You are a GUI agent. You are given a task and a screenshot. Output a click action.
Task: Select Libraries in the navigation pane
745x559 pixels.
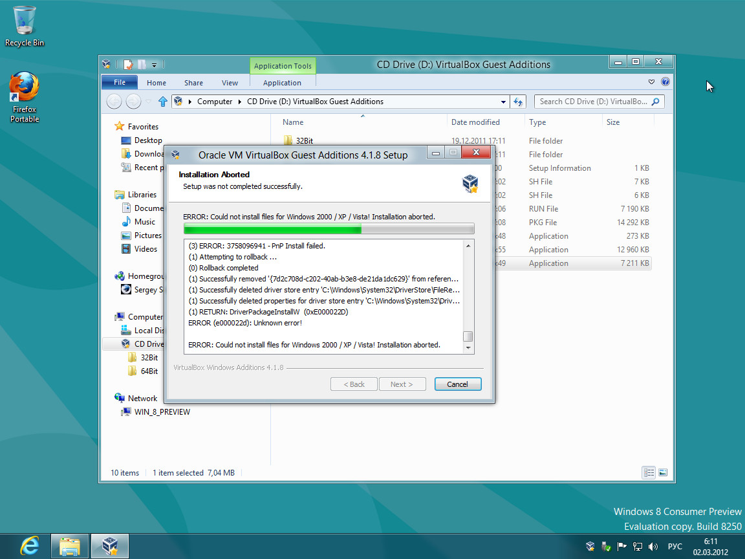[142, 194]
